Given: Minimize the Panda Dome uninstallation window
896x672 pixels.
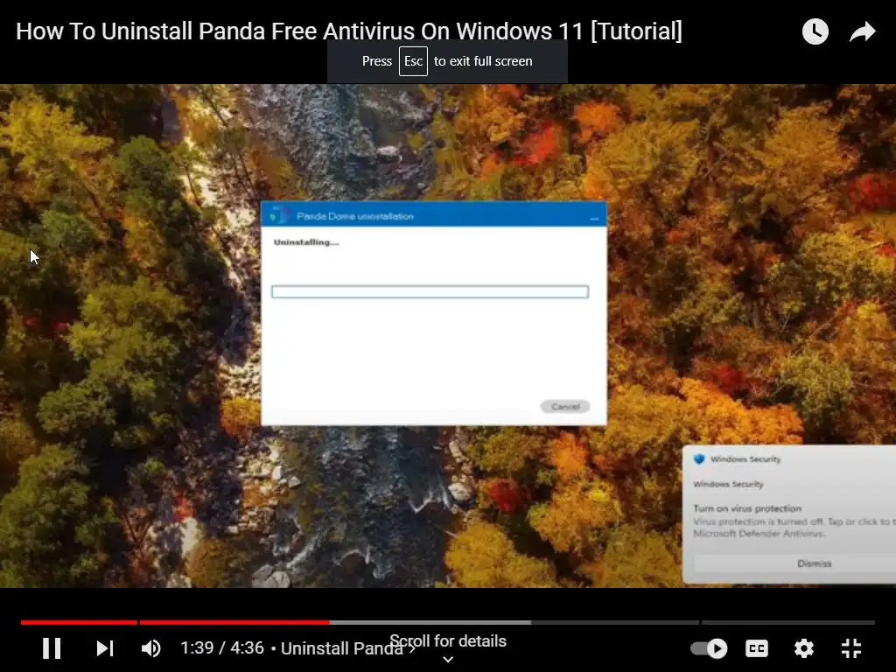Looking at the screenshot, I should click(x=594, y=217).
